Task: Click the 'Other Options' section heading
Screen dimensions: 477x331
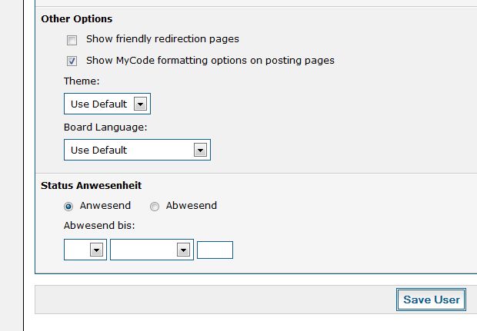Action: pos(77,19)
